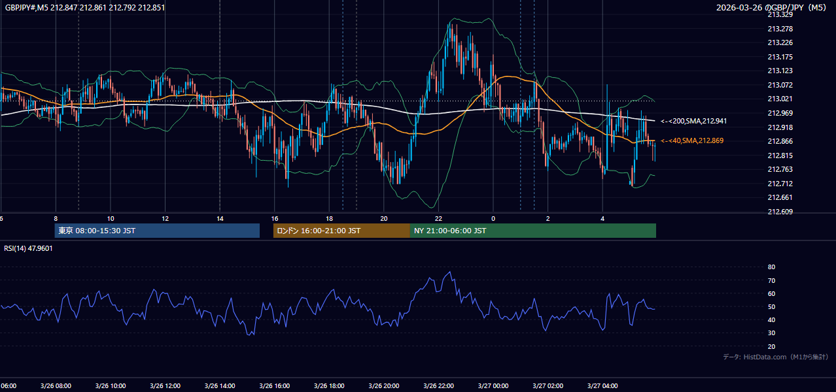Click the RSI(14) 47.9601 indicator label

pyautogui.click(x=29, y=248)
